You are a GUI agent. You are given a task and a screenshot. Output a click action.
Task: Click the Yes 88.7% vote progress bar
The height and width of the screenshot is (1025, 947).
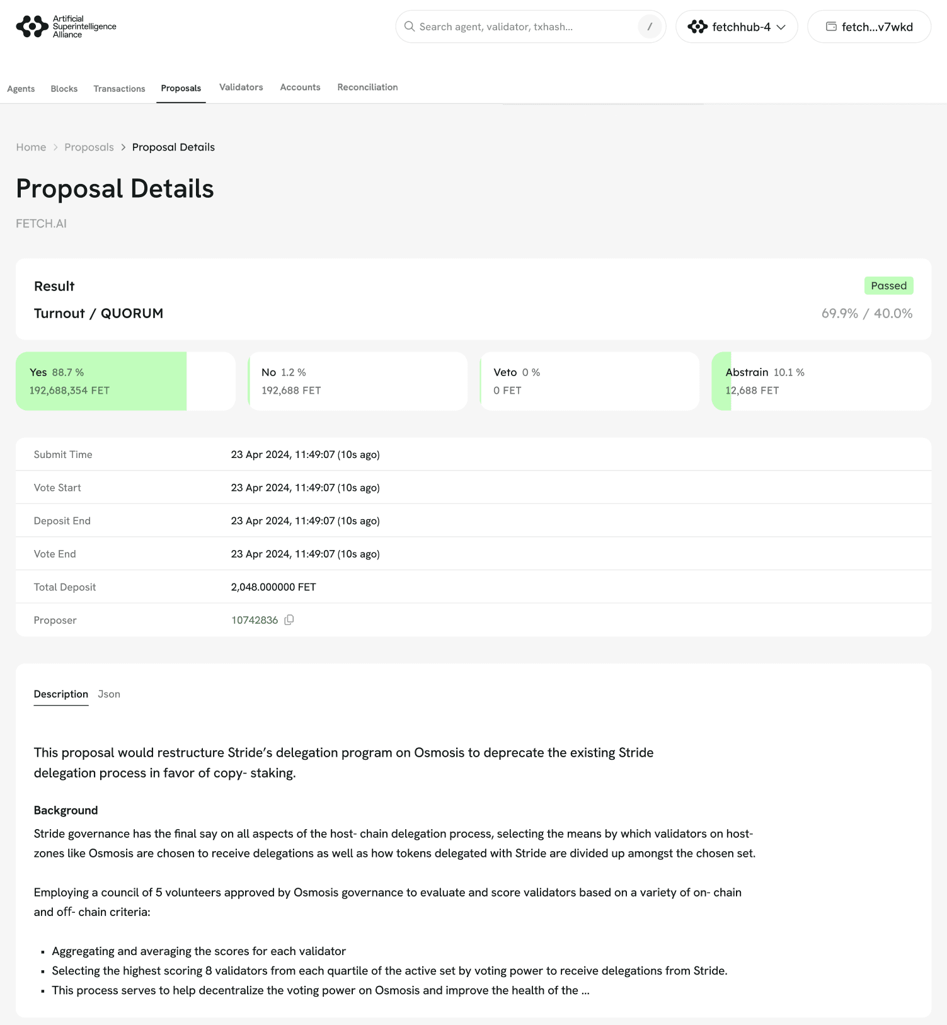pos(101,381)
